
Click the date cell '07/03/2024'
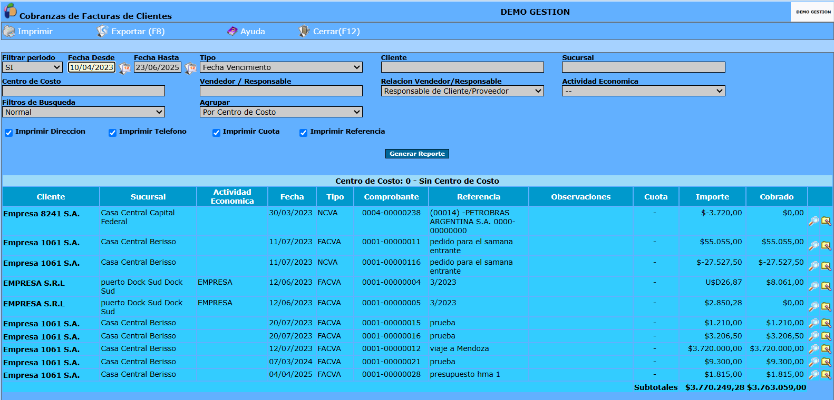pos(291,362)
